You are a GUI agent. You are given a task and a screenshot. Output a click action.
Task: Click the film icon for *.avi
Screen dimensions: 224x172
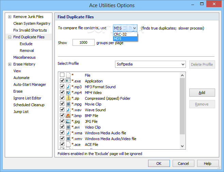[68, 127]
